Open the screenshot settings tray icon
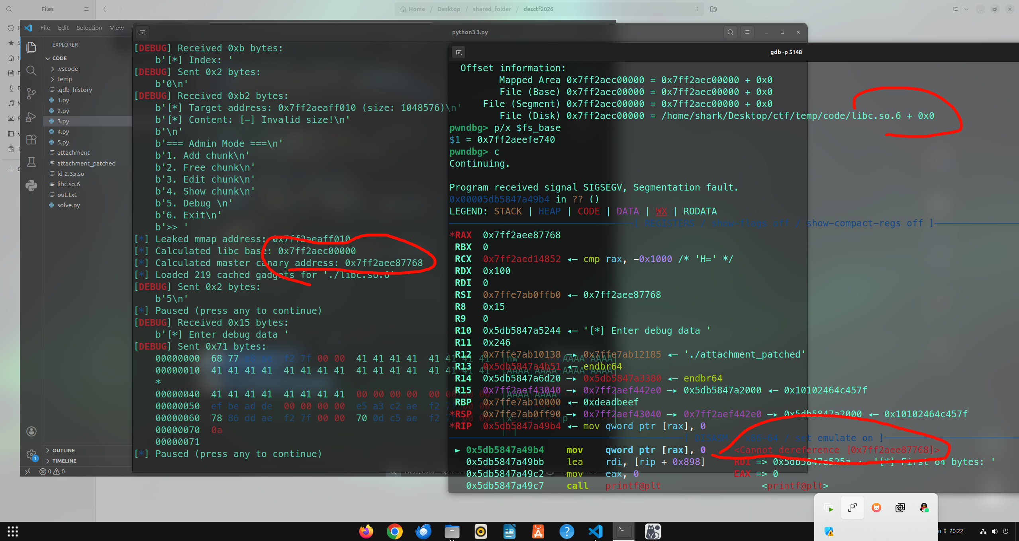Viewport: 1019px width, 541px height. pyautogui.click(x=900, y=508)
